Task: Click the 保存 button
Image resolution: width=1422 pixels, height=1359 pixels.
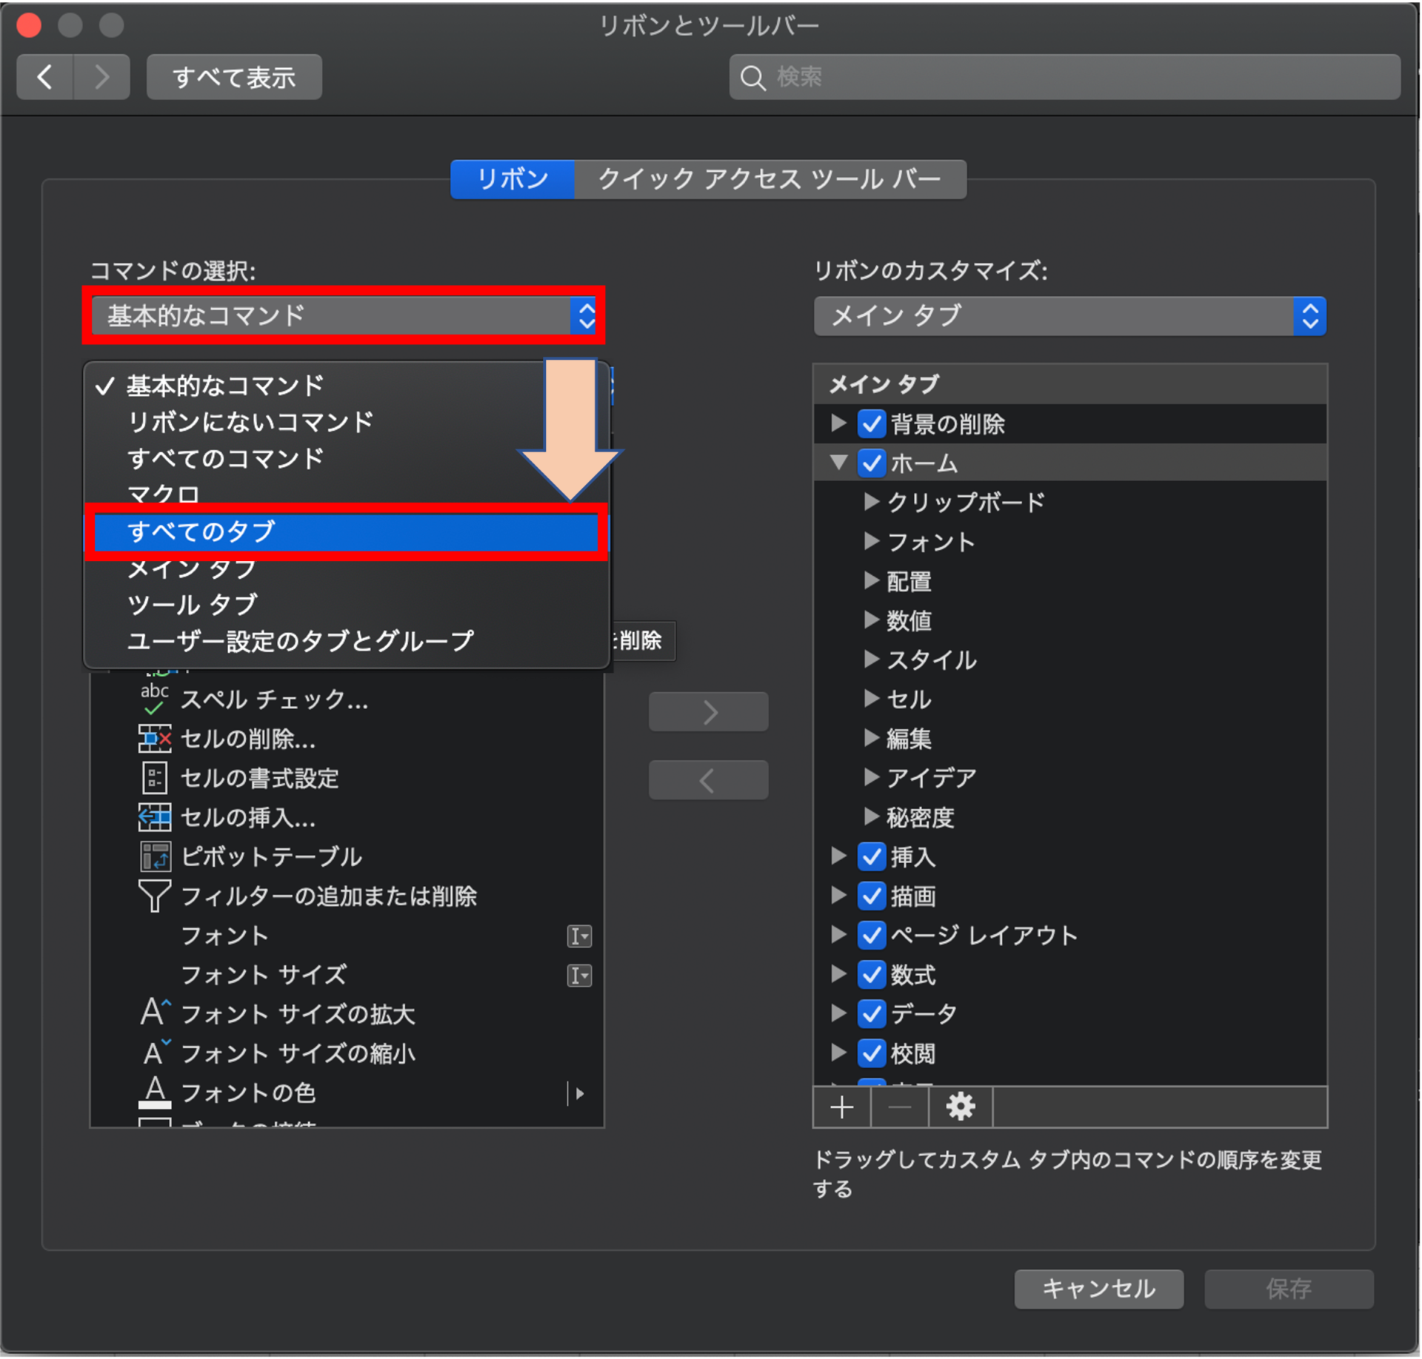Action: (1289, 1289)
